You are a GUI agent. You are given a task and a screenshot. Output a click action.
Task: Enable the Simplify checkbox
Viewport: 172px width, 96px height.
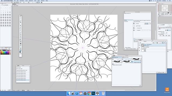[x=137, y=30]
